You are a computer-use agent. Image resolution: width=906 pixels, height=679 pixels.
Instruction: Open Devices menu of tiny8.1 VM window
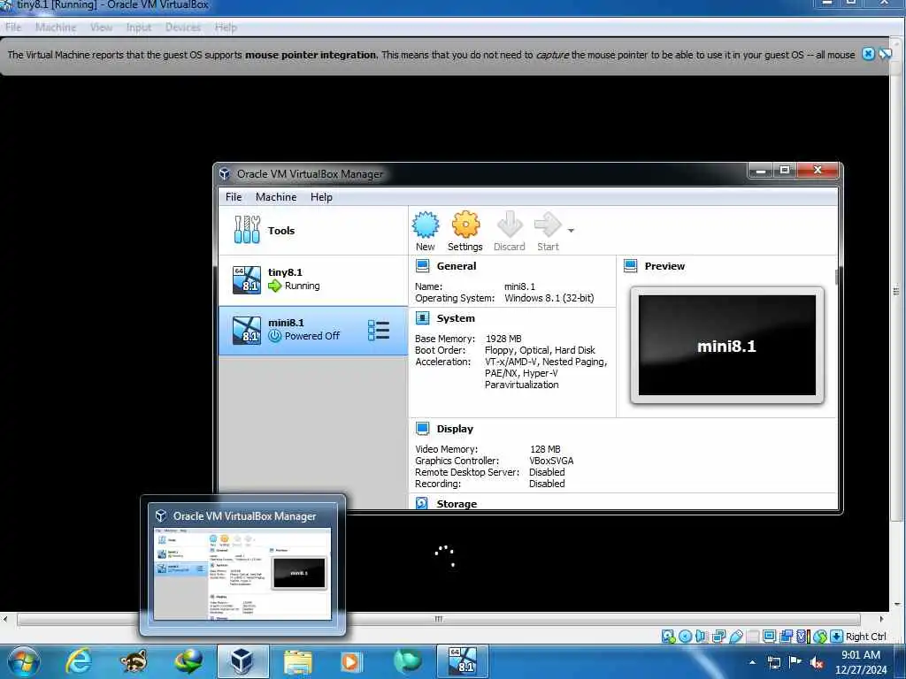pyautogui.click(x=182, y=27)
